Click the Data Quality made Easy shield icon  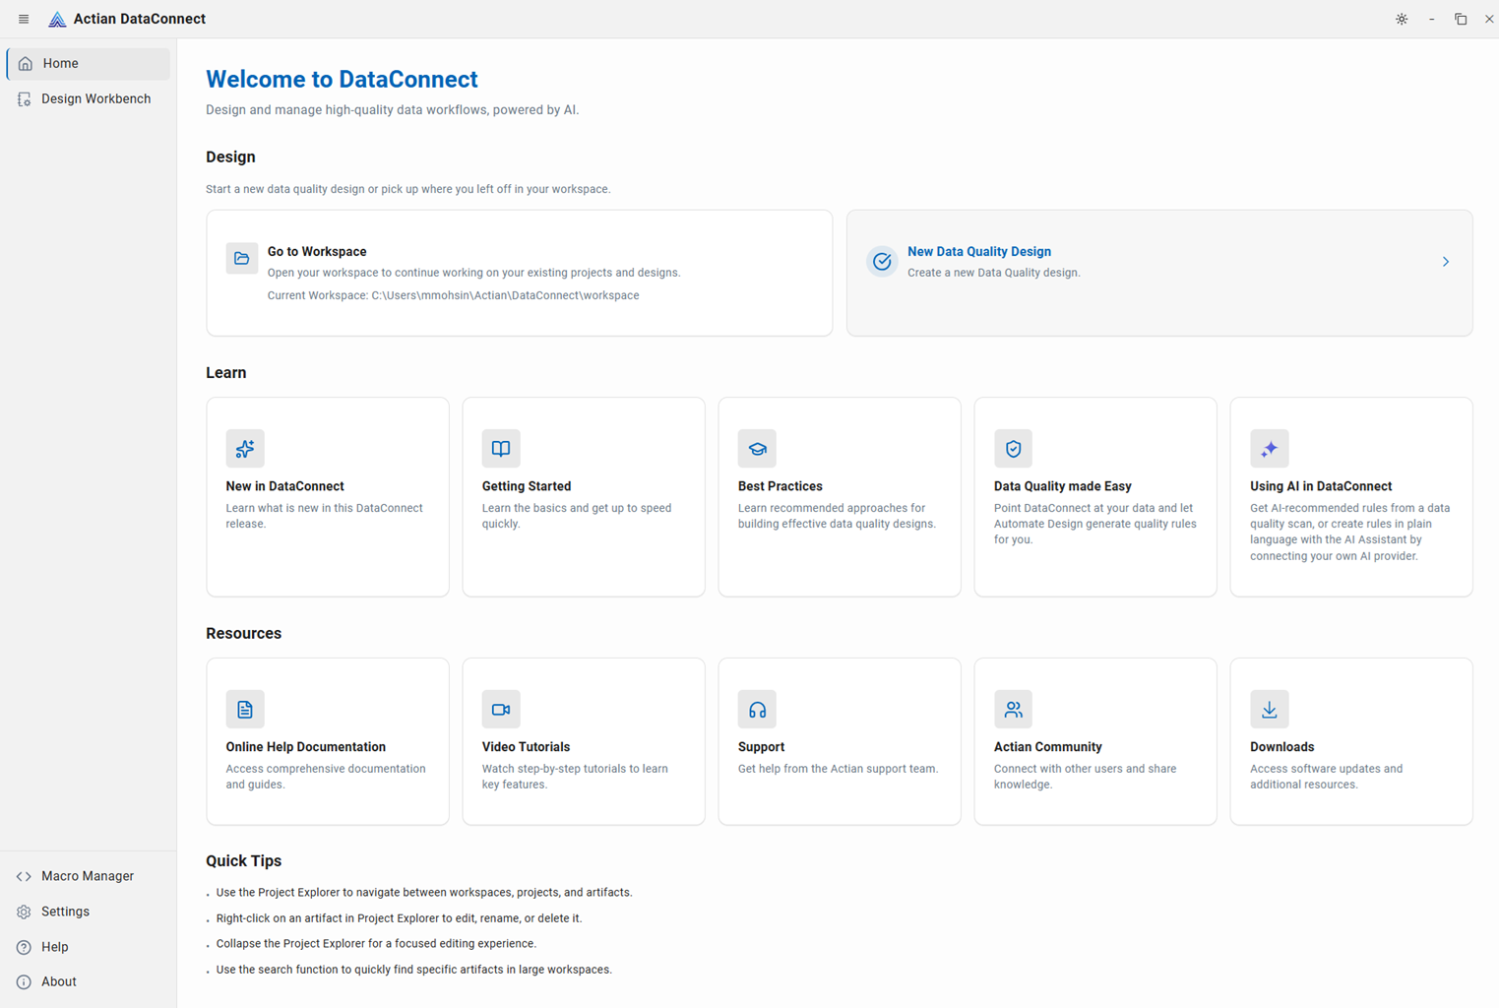(x=1013, y=448)
